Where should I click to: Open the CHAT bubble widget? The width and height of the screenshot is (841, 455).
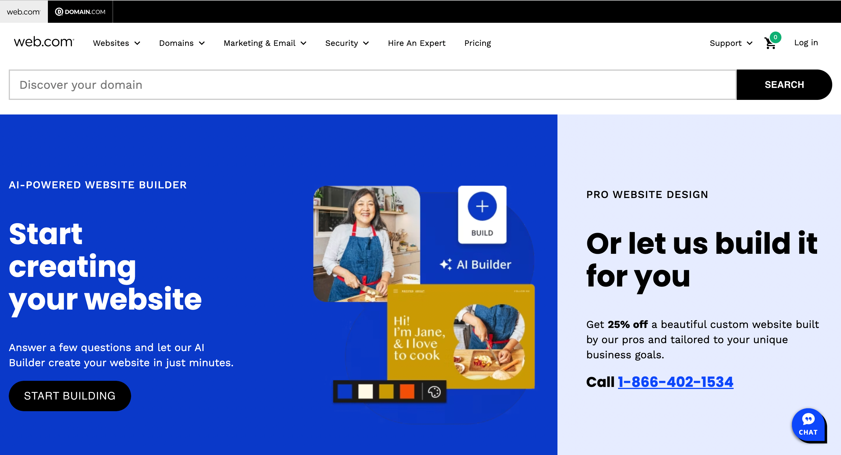click(808, 424)
